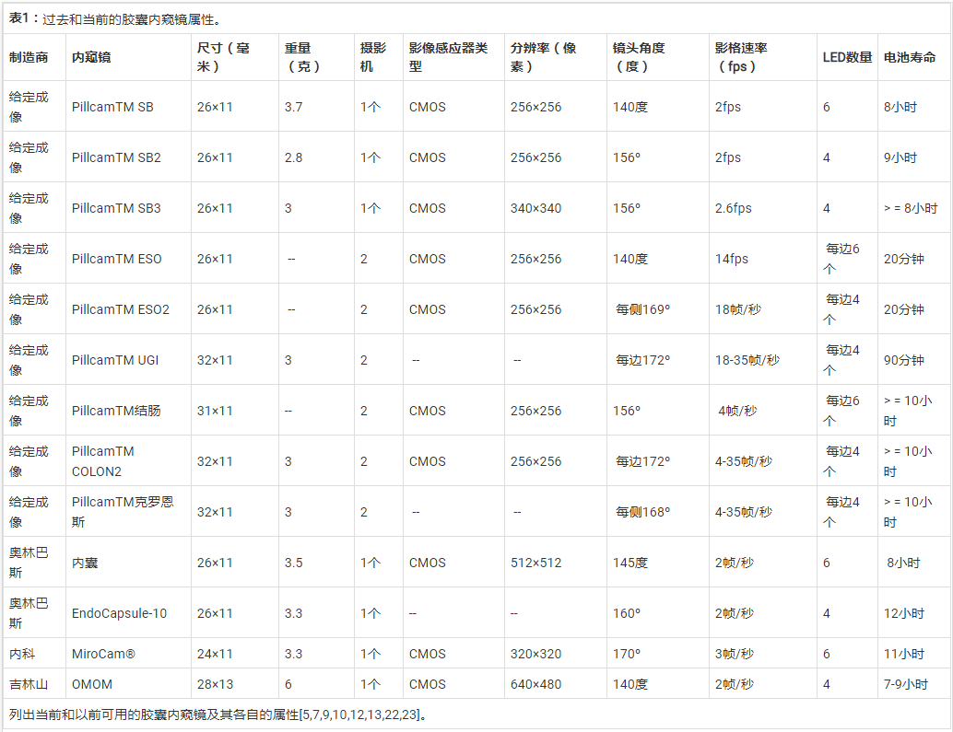Image resolution: width=953 pixels, height=732 pixels.
Task: Click the frame rate '14fps'
Action: tap(731, 259)
